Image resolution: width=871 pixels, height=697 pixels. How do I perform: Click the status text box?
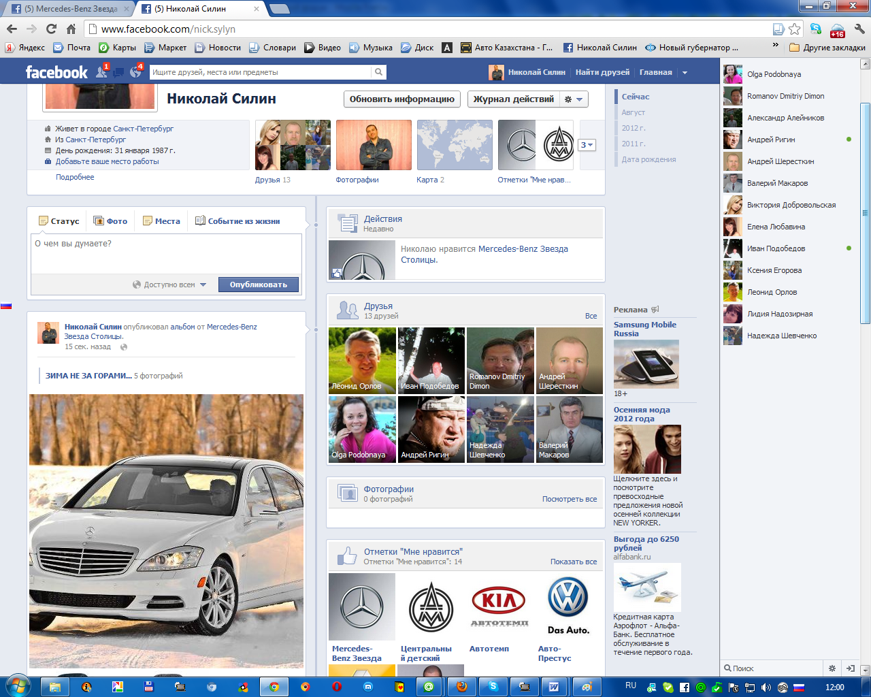click(x=166, y=254)
